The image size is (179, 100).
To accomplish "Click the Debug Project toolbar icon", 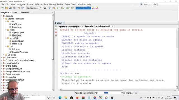I will pos(62,8).
